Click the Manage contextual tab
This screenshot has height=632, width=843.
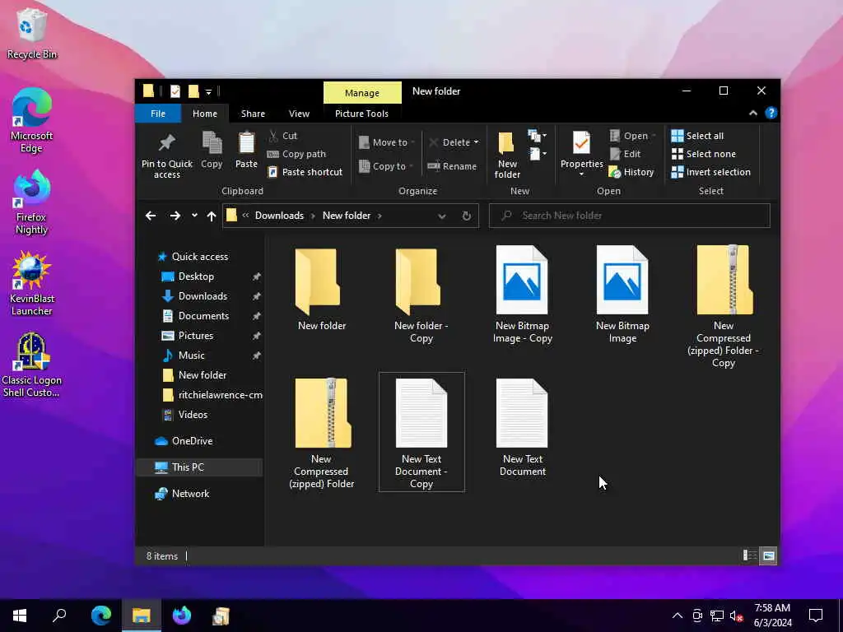362,92
